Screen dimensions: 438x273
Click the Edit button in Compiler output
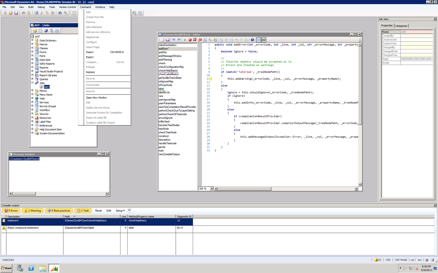coord(109,211)
